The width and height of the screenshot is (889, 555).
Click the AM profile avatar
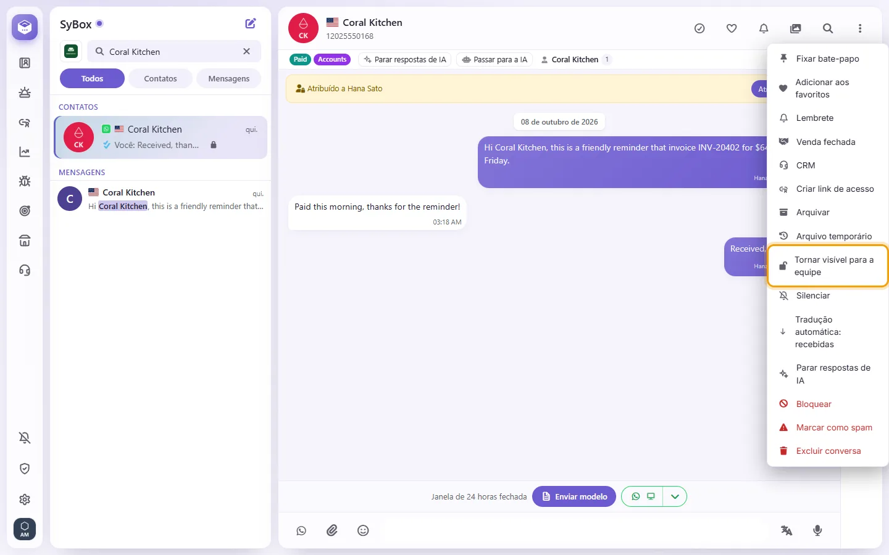[25, 529]
